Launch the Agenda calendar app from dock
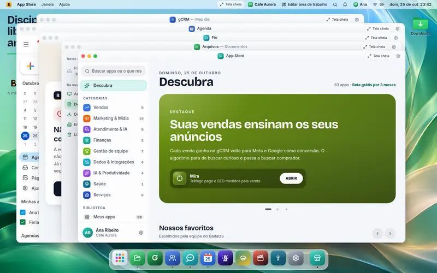 [208, 258]
